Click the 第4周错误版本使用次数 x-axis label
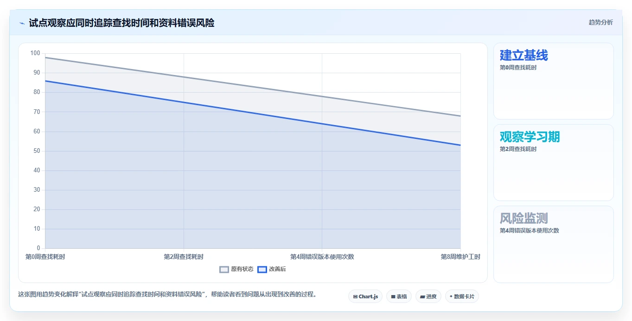 pyautogui.click(x=322, y=257)
